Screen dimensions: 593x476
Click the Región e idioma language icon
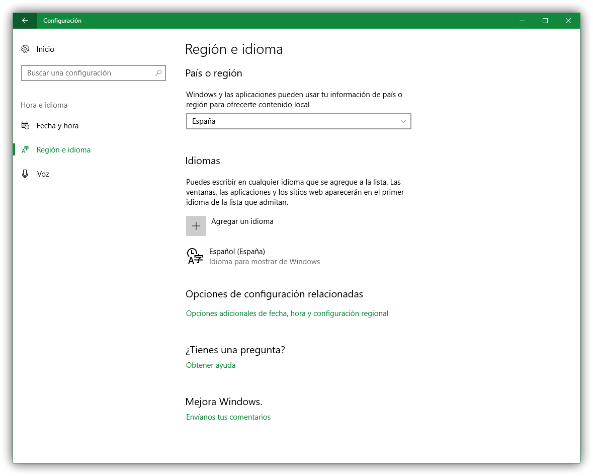click(25, 149)
